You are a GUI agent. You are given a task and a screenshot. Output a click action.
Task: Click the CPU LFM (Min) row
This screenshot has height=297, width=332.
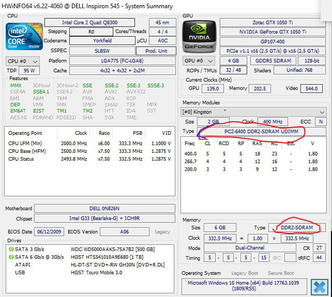[89, 144]
